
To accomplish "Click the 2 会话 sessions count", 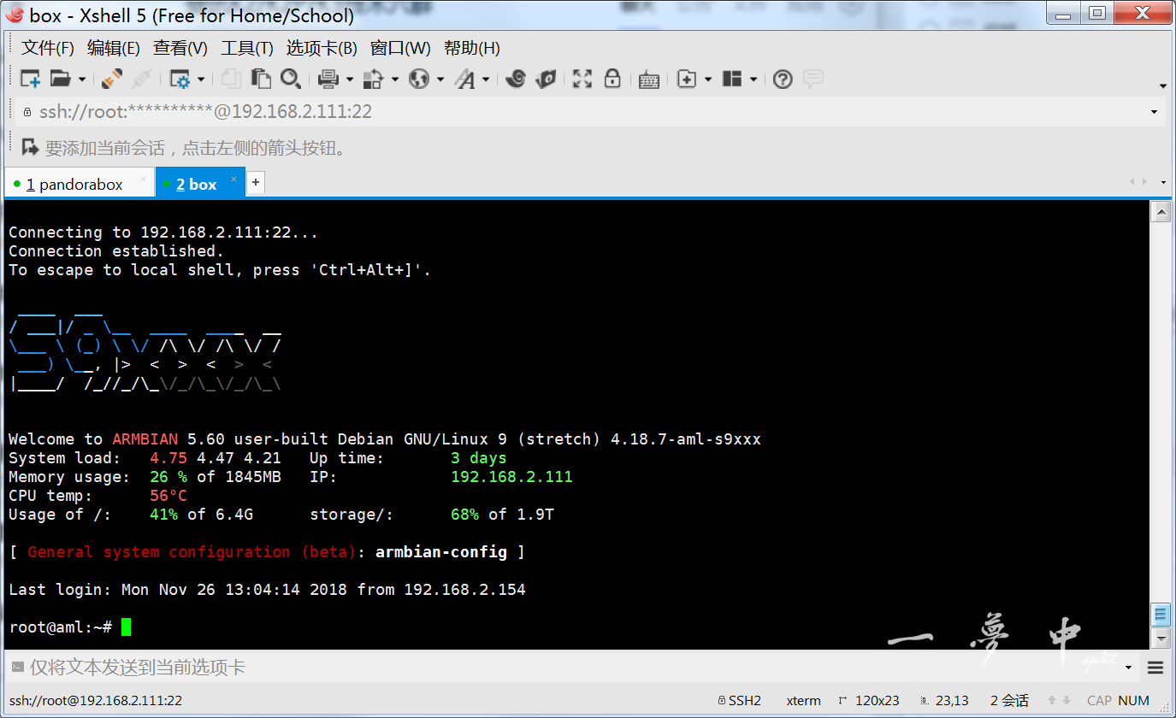I will pos(1010,700).
